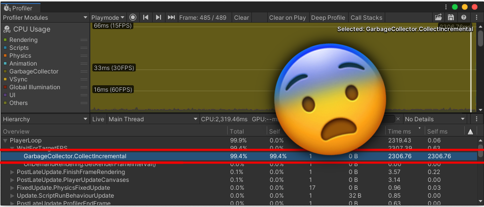Select the Profiler window tab

[21, 8]
